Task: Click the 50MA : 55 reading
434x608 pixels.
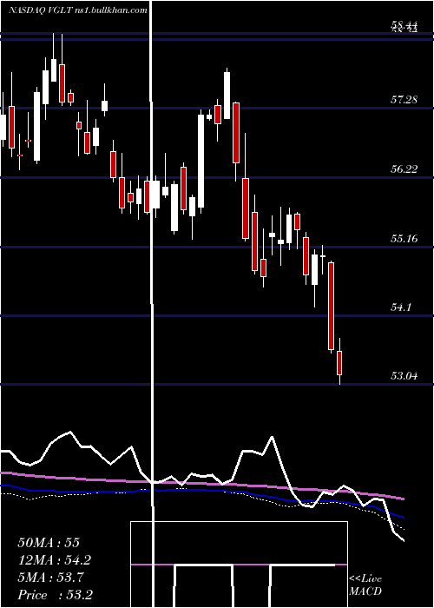Action: pyautogui.click(x=49, y=543)
